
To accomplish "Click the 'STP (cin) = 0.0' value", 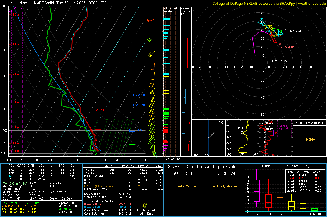I will tap(67, 206).
